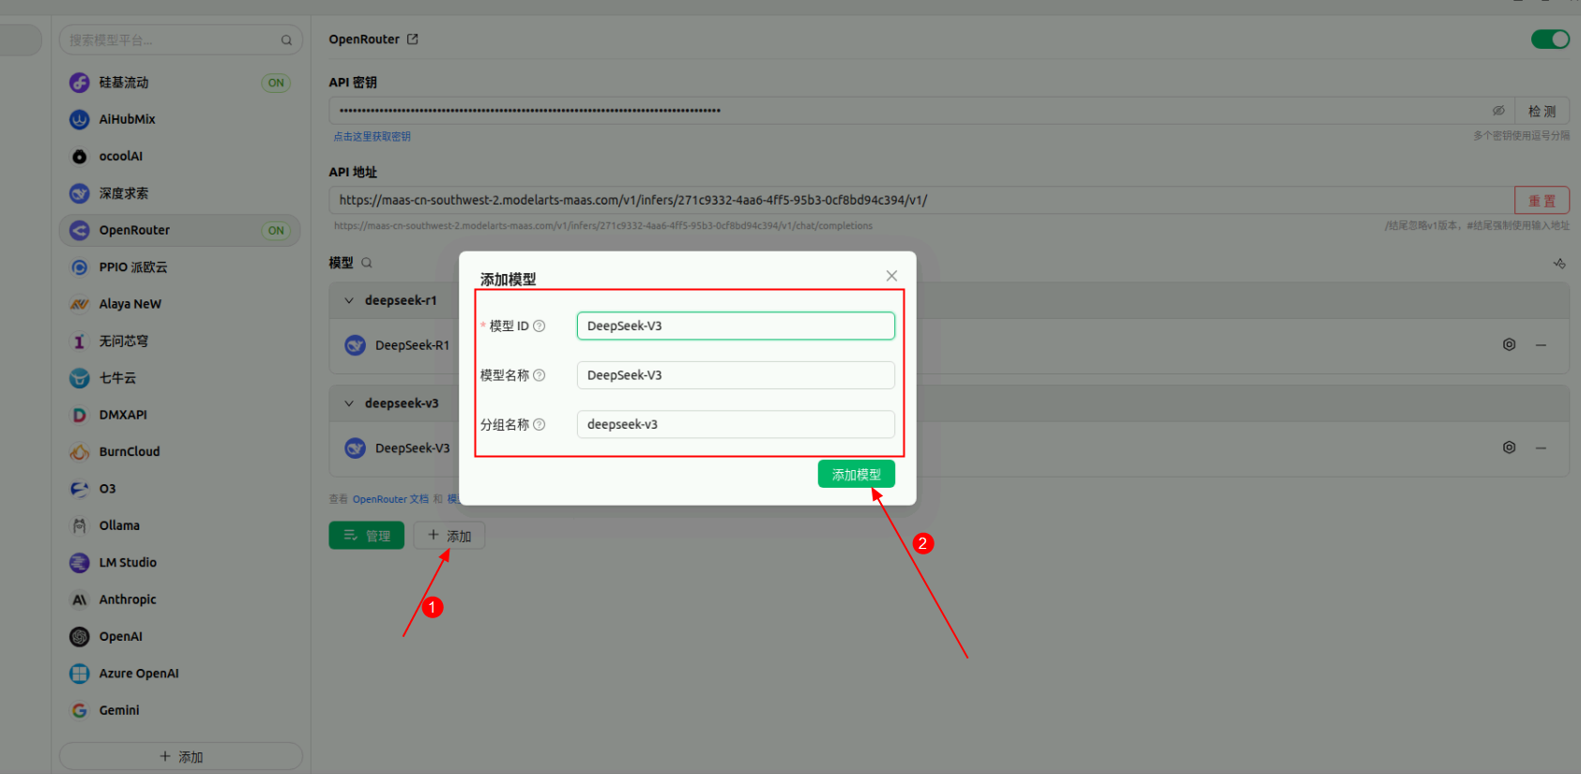Screen dimensions: 1581x774
Task: Click the search icon in provider search box
Action: pos(286,40)
